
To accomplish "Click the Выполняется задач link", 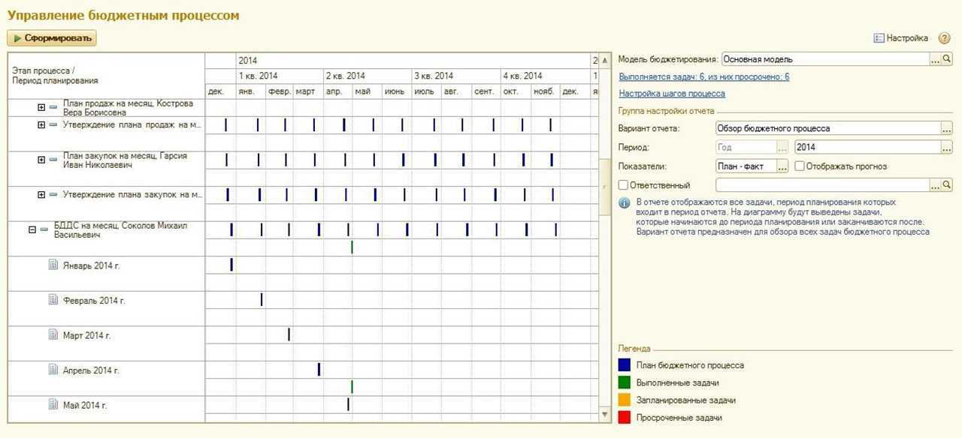I will pyautogui.click(x=703, y=76).
